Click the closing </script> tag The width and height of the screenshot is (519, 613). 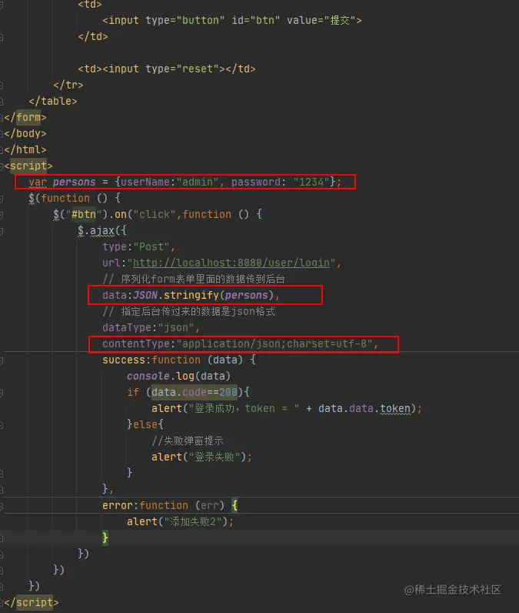point(32,602)
